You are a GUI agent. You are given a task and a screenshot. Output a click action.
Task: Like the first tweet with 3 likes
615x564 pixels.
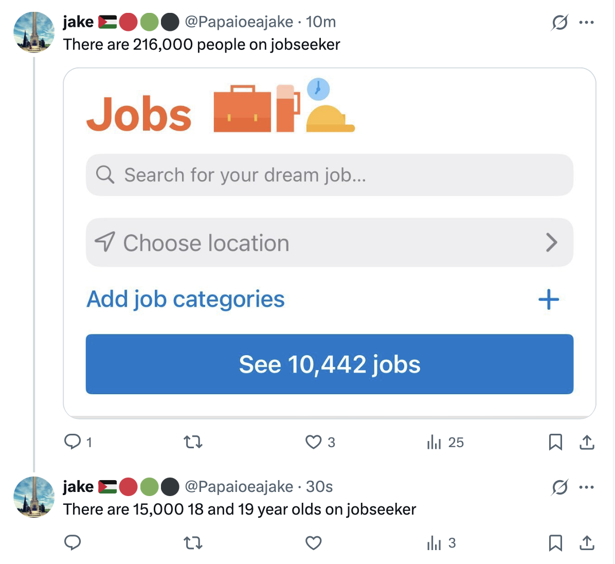point(314,442)
